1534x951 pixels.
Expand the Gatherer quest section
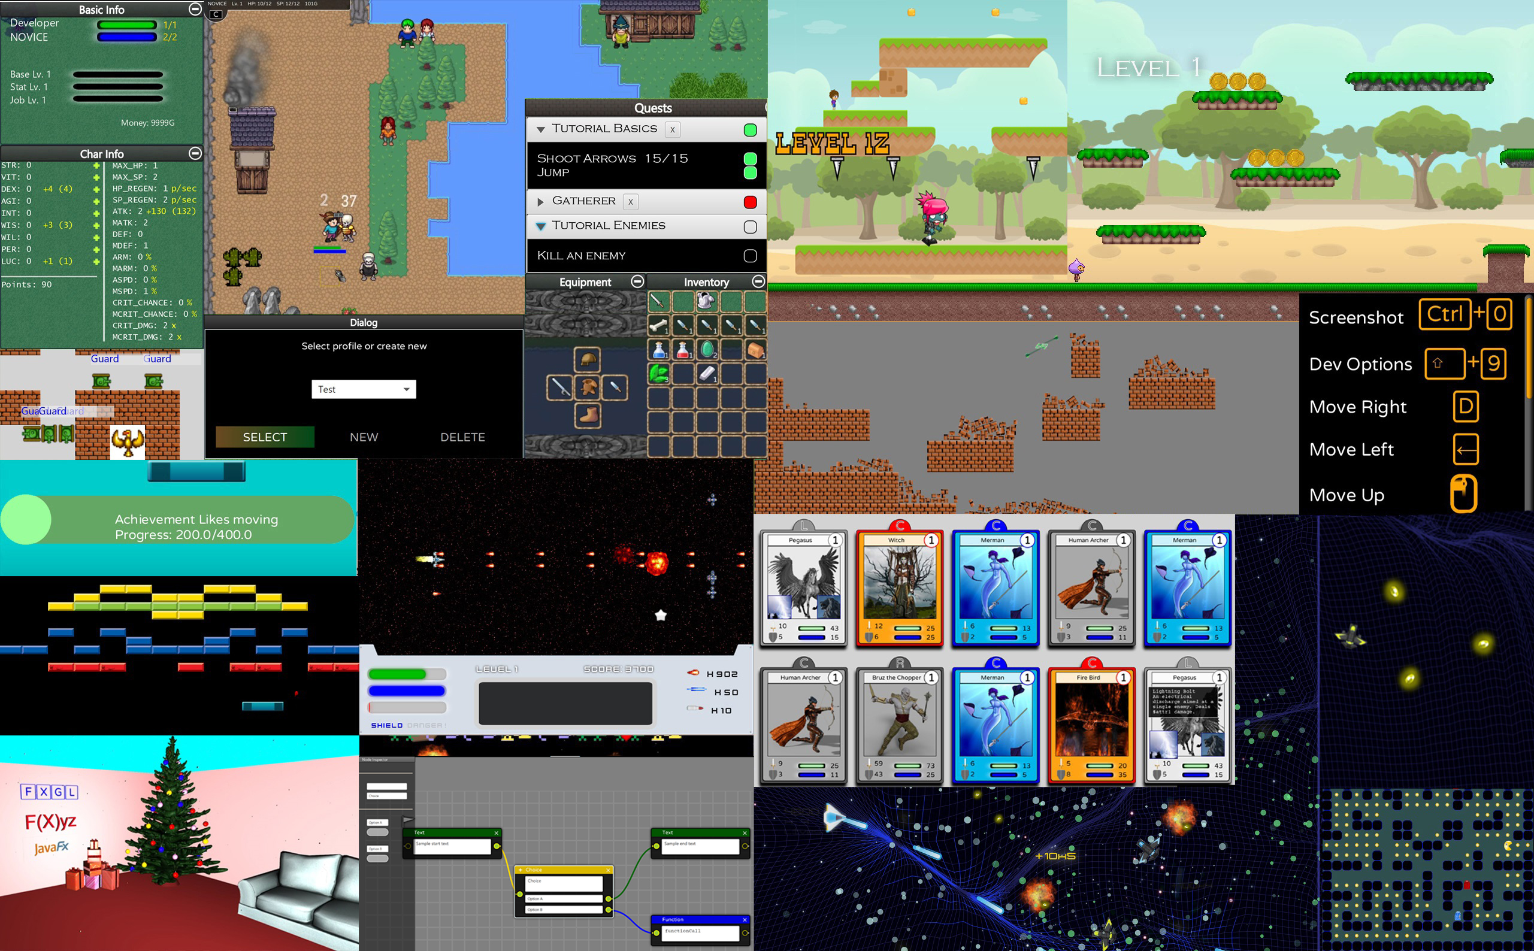coord(542,201)
